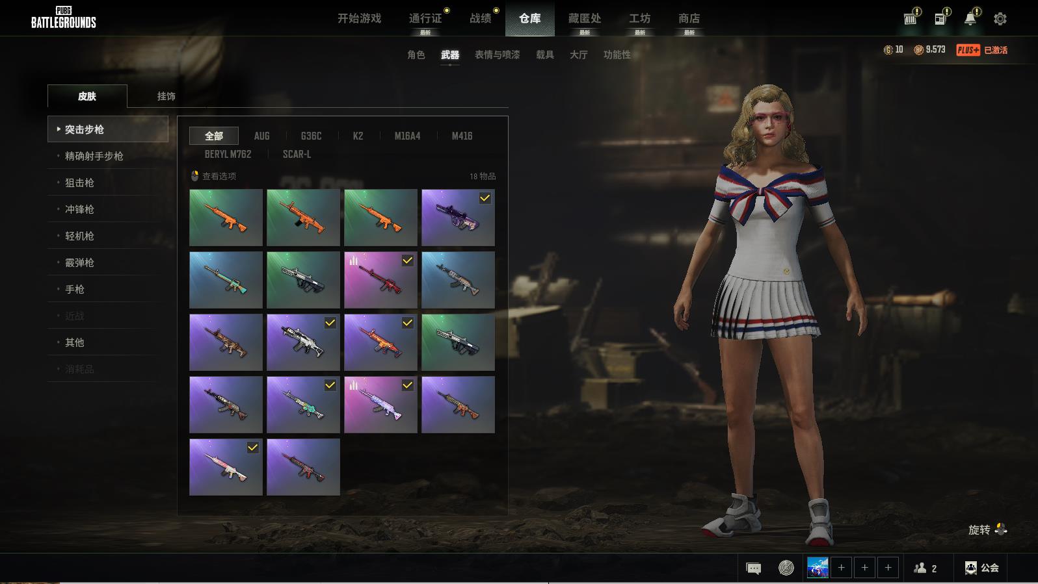Select red rifle skin on pink tile

pos(380,280)
